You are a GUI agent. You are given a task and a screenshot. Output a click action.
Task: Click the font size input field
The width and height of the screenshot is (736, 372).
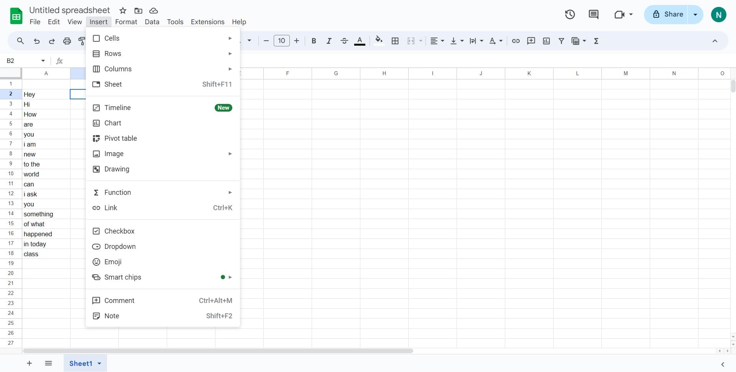pos(281,41)
